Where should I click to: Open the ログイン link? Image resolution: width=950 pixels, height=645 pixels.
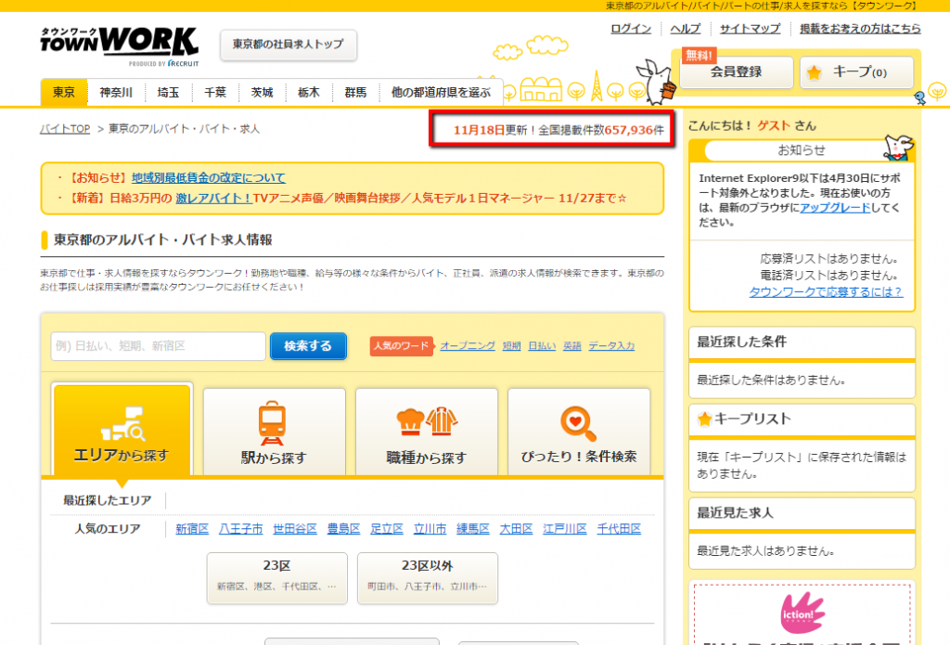pyautogui.click(x=631, y=29)
